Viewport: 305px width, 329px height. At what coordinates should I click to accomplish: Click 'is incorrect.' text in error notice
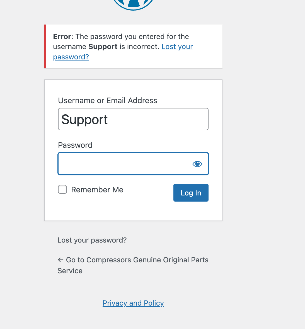pyautogui.click(x=139, y=47)
